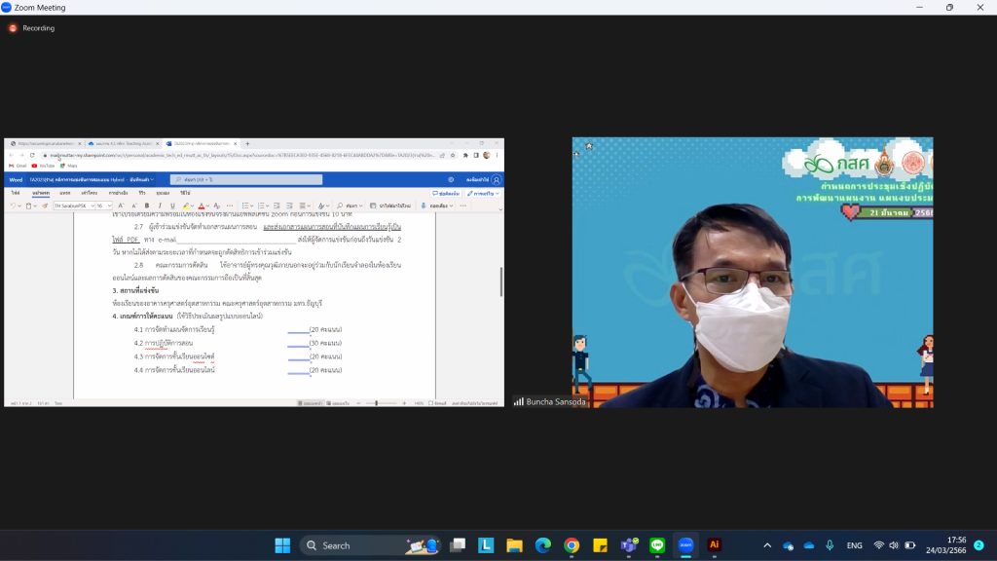Image resolution: width=997 pixels, height=561 pixels.
Task: Toggle Bold in the shared Word toolbar
Action: pos(147,206)
